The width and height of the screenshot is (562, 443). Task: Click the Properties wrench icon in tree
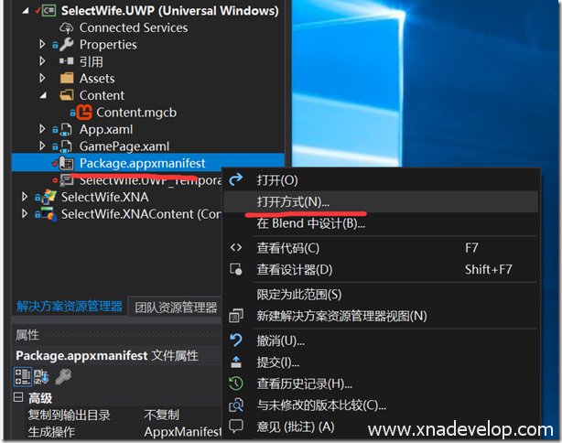point(67,44)
